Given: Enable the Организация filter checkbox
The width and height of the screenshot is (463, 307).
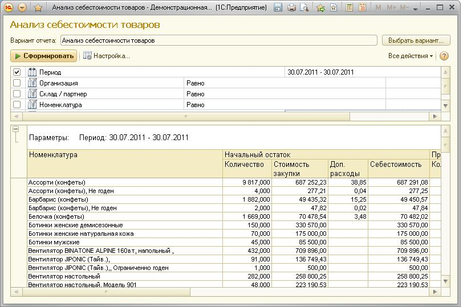Looking at the screenshot, I should pos(17,83).
